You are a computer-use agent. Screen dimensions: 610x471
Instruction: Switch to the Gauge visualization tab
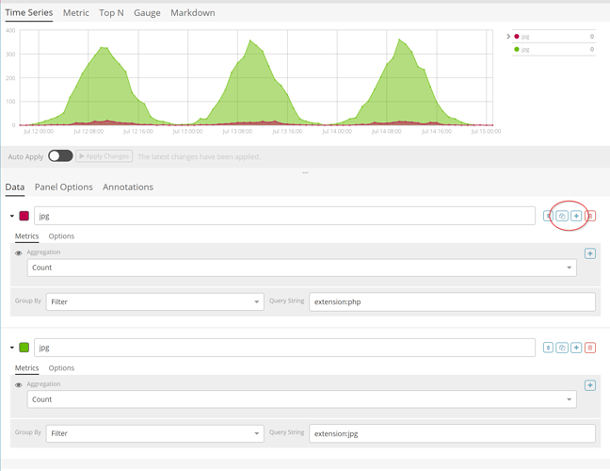pos(147,13)
